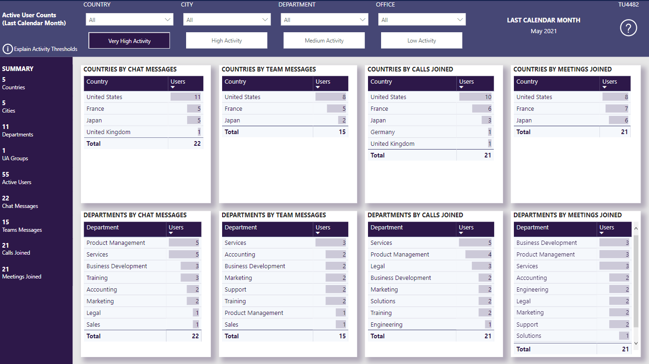This screenshot has width=649, height=364.
Task: Click Engineering in Departments by Meetings Joined
Action: (572, 290)
